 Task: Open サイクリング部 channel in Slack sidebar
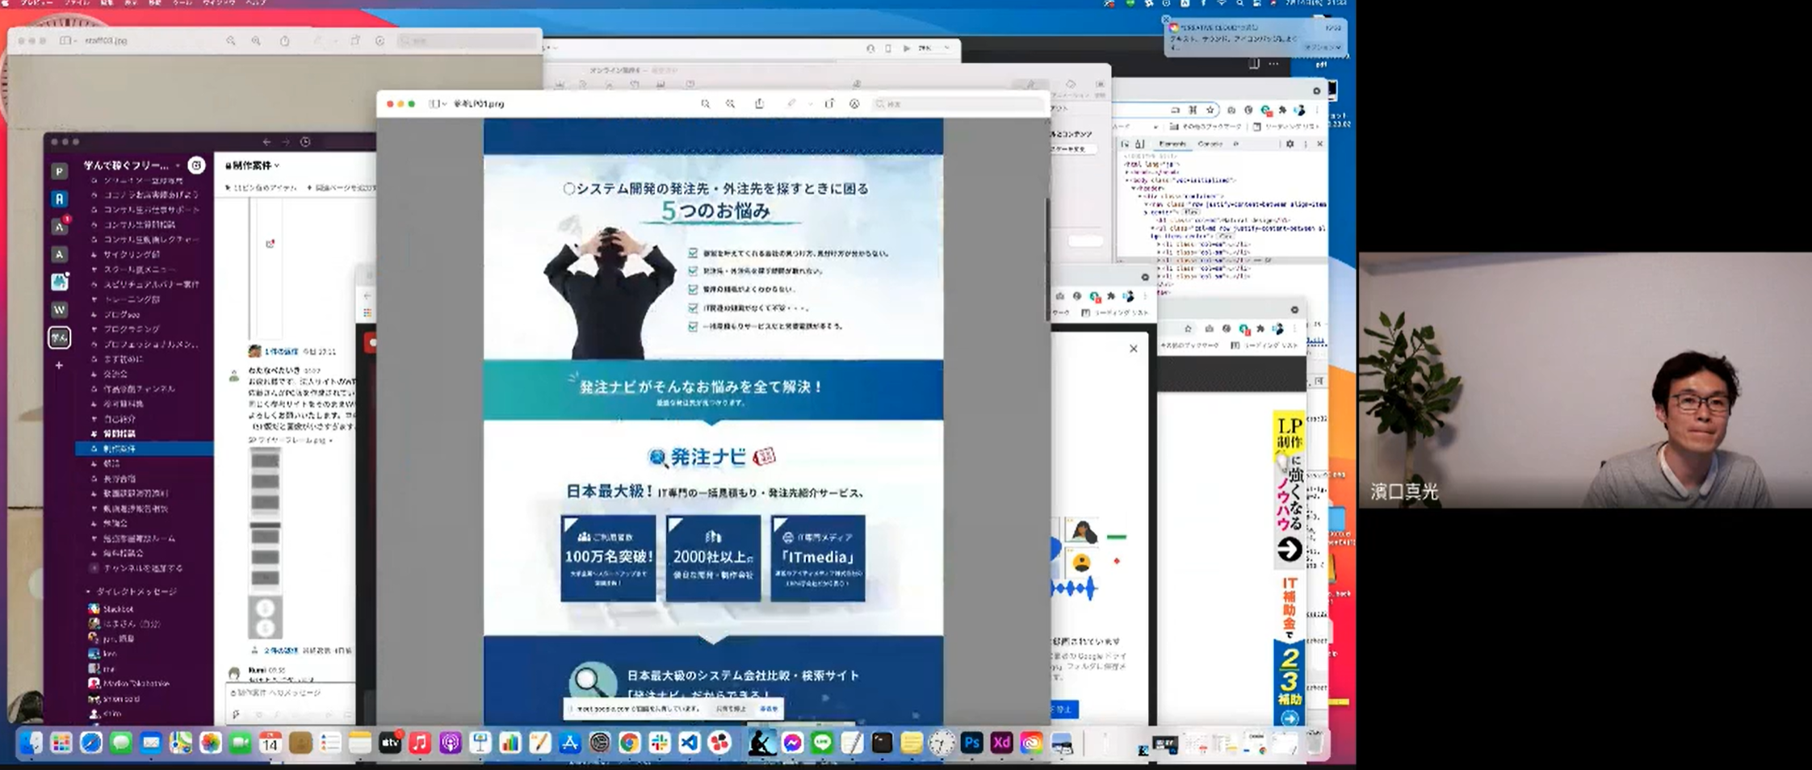[132, 254]
